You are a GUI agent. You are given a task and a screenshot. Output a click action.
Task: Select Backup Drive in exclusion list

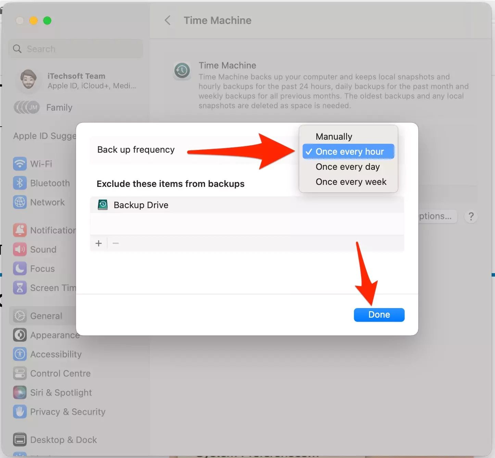[x=247, y=205]
